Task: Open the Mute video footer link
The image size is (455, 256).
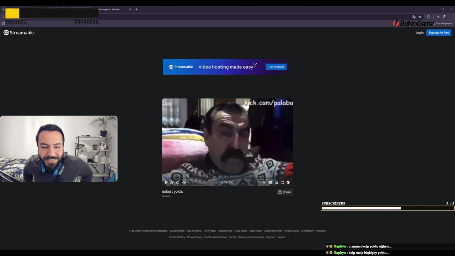Action: pyautogui.click(x=241, y=231)
